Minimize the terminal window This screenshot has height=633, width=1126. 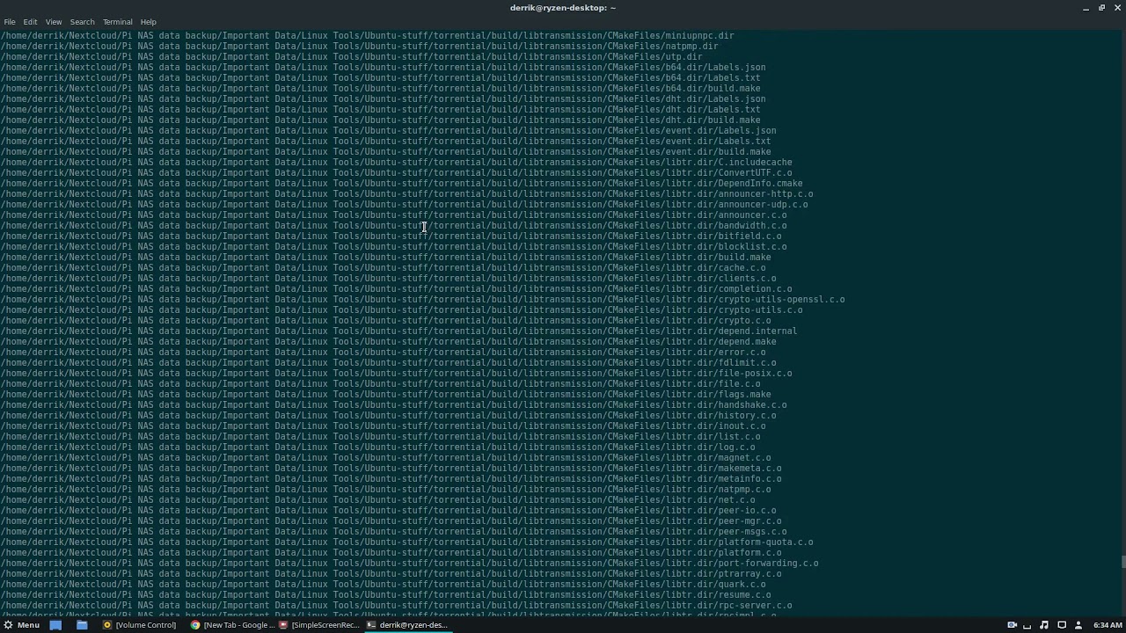(x=1086, y=8)
